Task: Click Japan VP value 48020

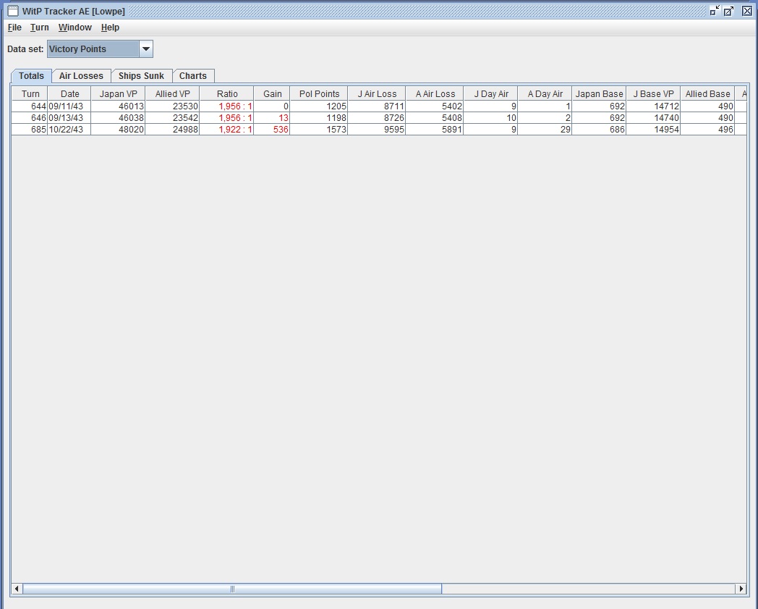Action: click(118, 129)
